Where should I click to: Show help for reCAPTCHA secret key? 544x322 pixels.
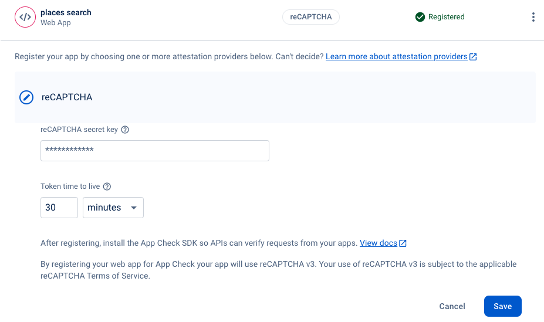[x=124, y=130]
